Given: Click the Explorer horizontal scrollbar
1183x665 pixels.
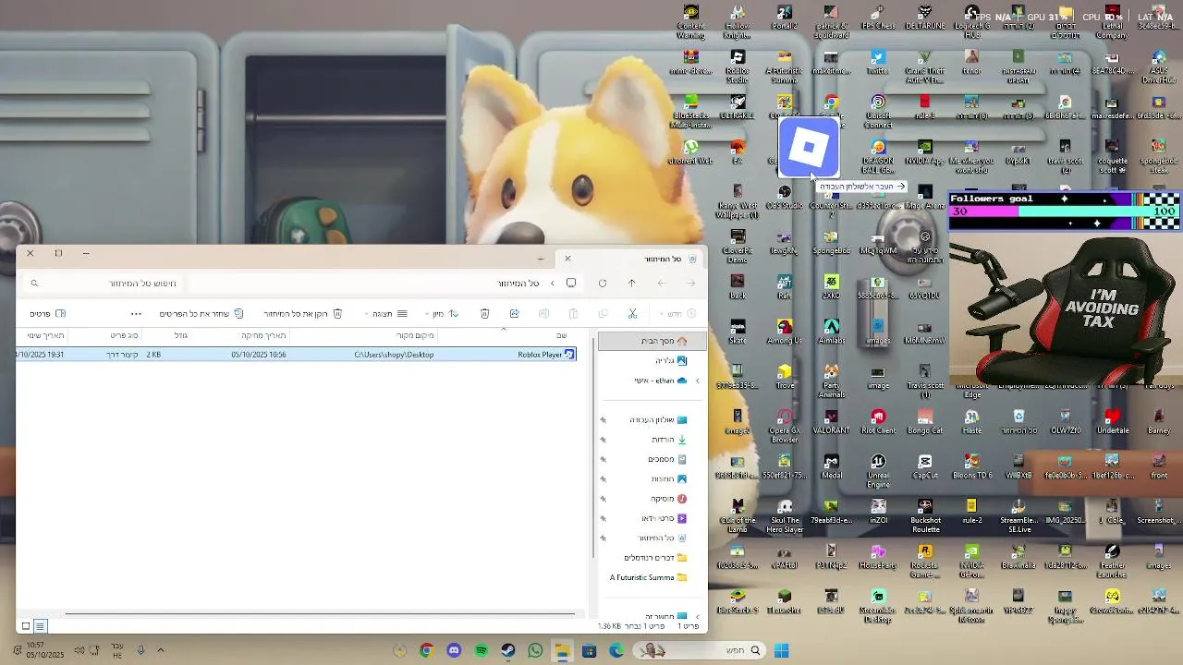Looking at the screenshot, I should [x=319, y=613].
